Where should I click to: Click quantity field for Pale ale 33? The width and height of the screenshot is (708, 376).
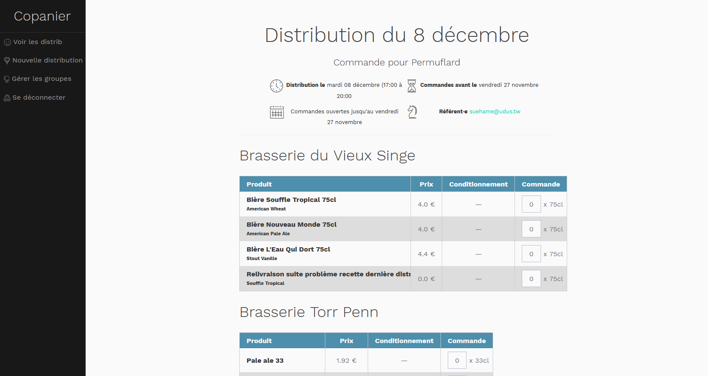pos(457,360)
